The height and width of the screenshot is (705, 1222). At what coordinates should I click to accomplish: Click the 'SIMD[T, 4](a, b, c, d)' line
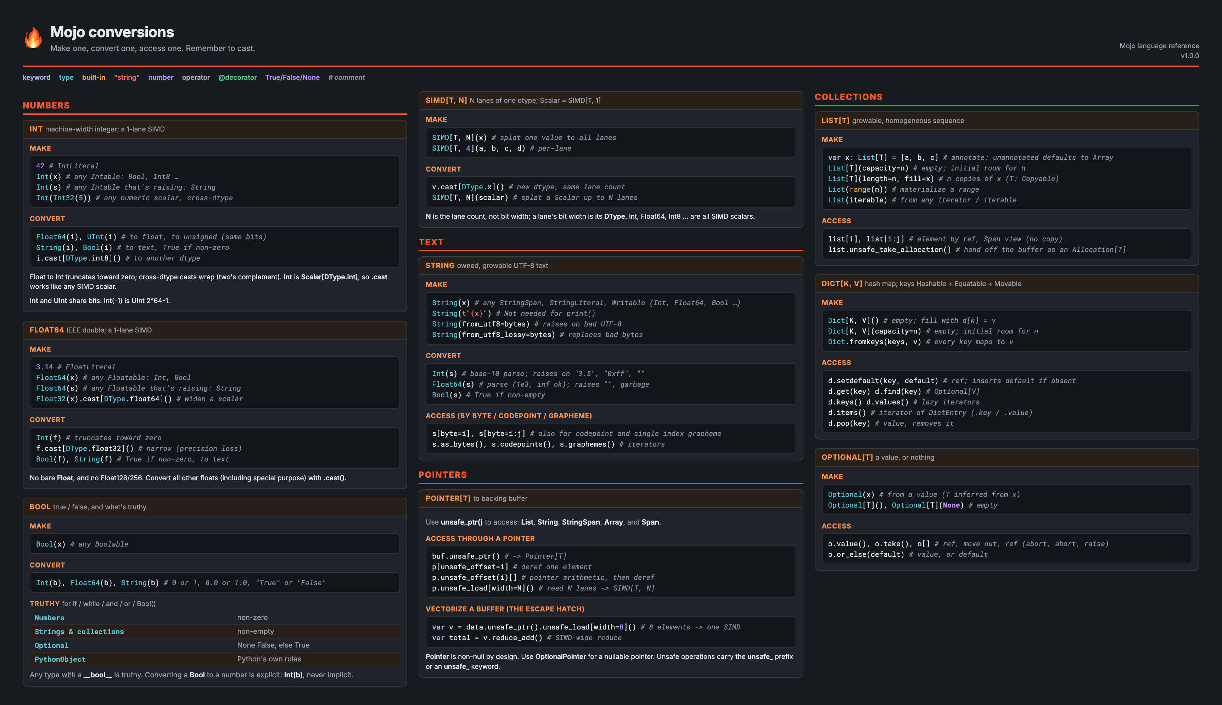pos(501,148)
